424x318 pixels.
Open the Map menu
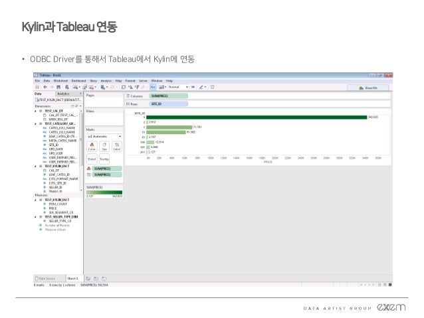(118, 81)
